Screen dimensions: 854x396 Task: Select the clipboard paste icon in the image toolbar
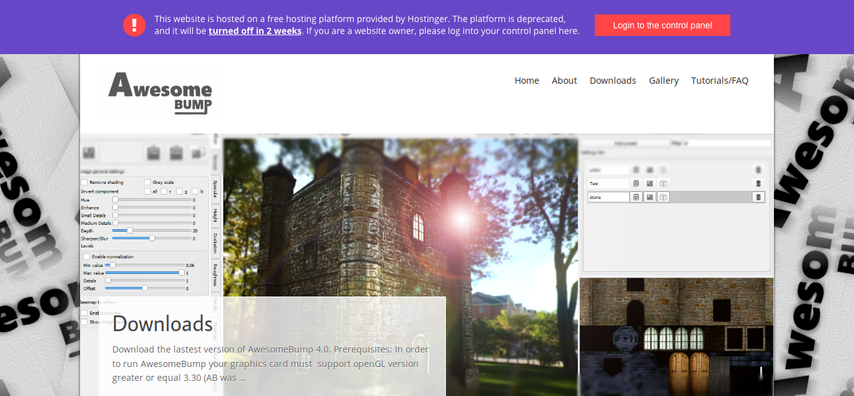[x=153, y=153]
